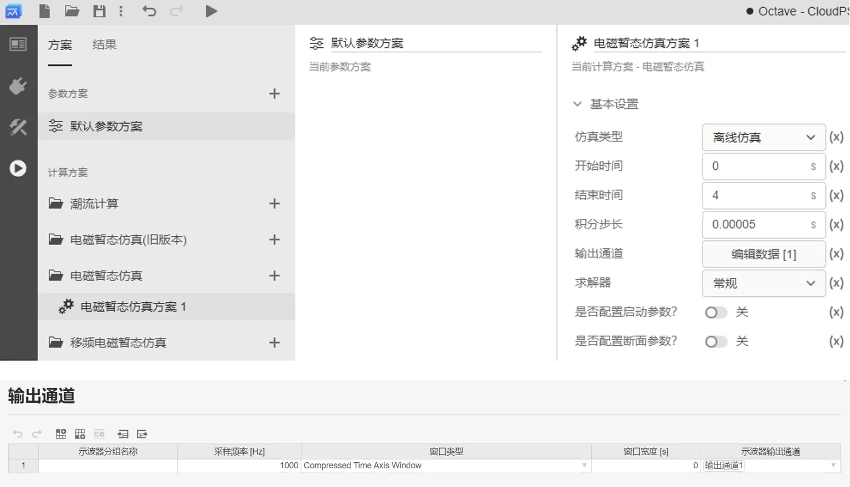Select 电磁暂态仿真方案 1 in the tree
The height and width of the screenshot is (487, 850).
click(x=135, y=306)
